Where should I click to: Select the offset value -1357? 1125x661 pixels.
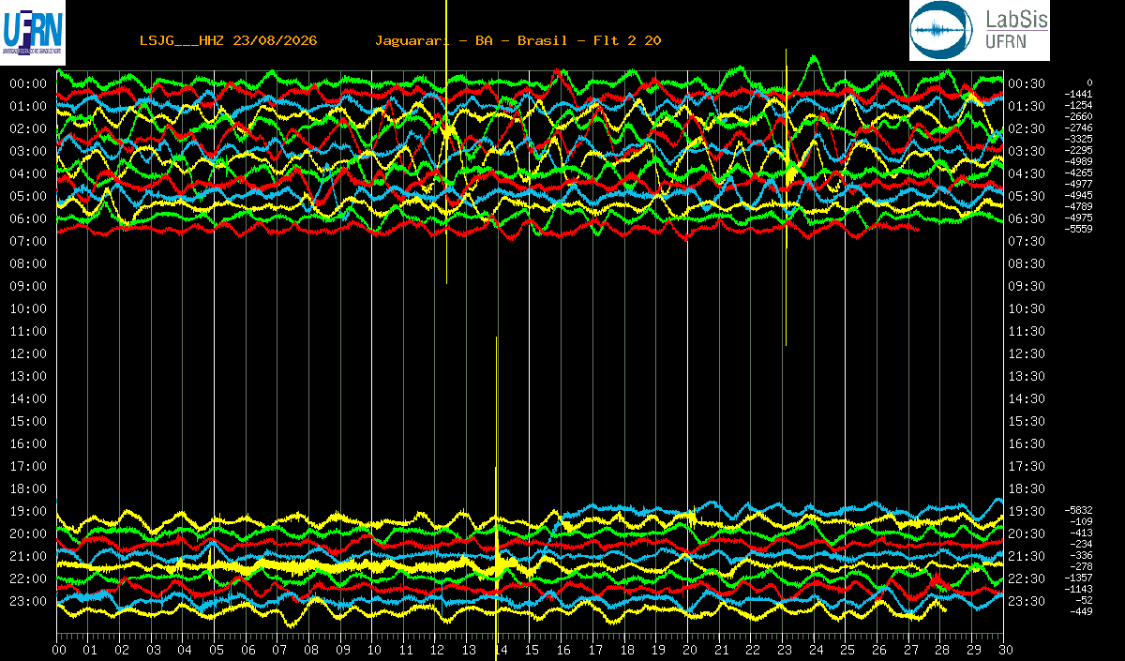1079,578
